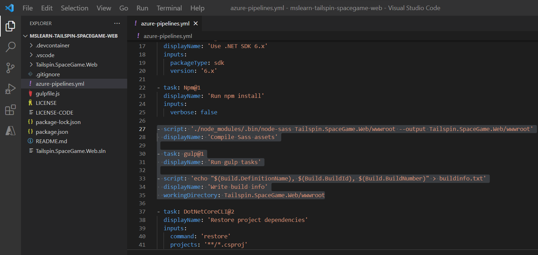Click the EXPLORER panel title
538x255 pixels.
(x=41, y=23)
